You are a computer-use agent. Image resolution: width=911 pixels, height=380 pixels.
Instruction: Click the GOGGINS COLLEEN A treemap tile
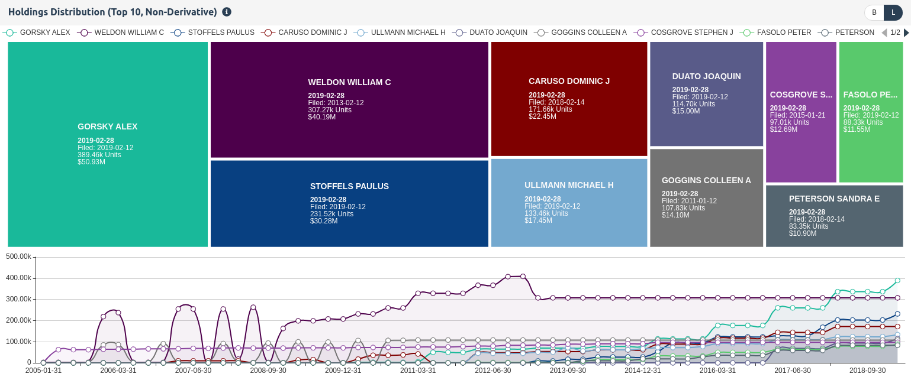click(x=706, y=197)
